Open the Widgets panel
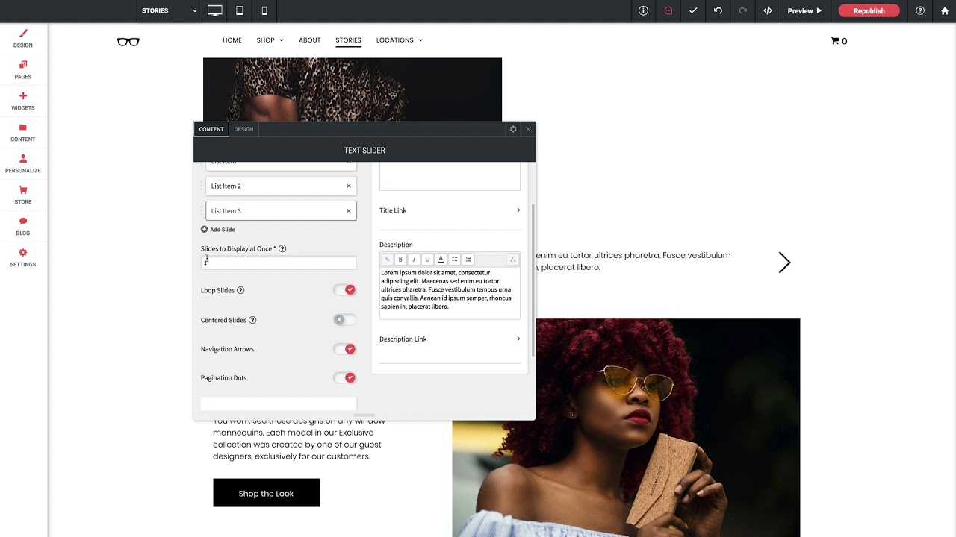The image size is (956, 537). pos(23,101)
